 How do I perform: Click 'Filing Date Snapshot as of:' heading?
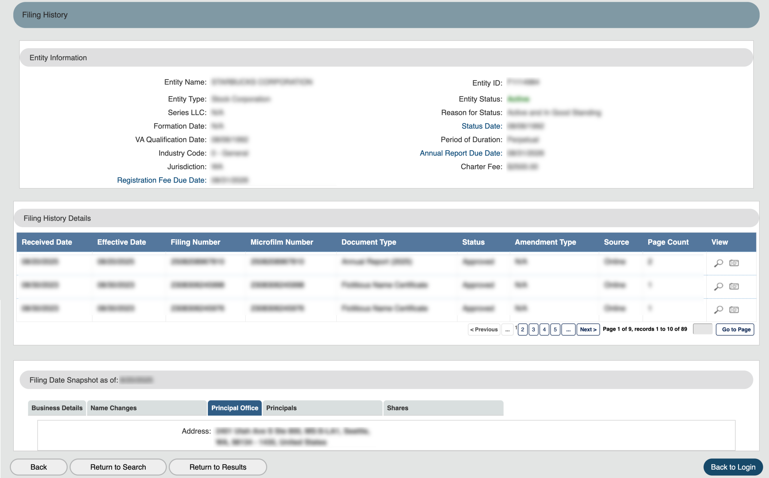tap(74, 380)
